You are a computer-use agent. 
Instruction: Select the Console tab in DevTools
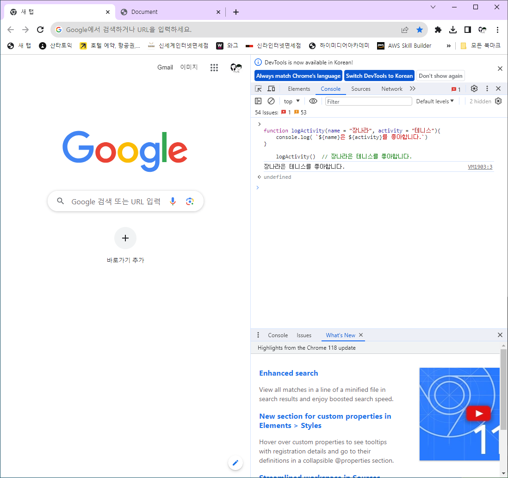coord(330,89)
